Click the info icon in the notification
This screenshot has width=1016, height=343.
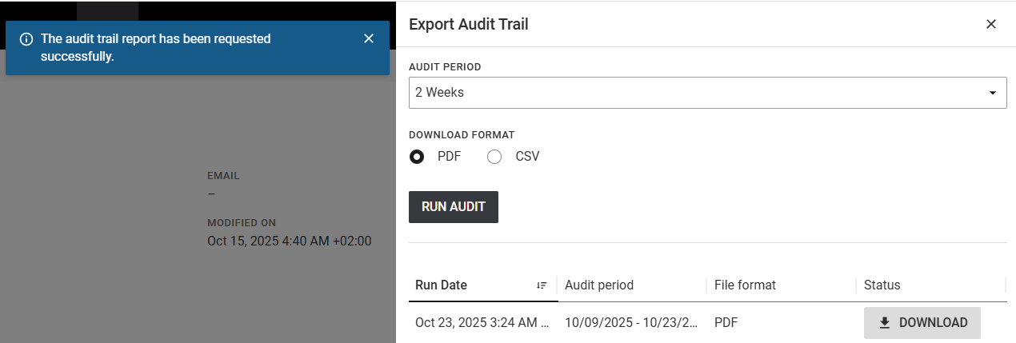point(26,39)
